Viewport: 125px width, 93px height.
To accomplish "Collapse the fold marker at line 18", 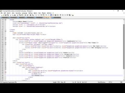I will [x=5, y=43].
